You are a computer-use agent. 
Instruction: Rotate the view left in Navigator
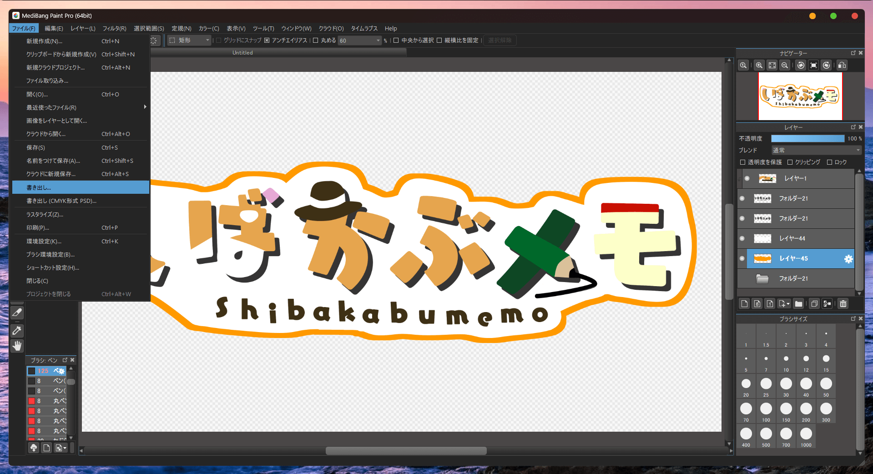coord(801,66)
